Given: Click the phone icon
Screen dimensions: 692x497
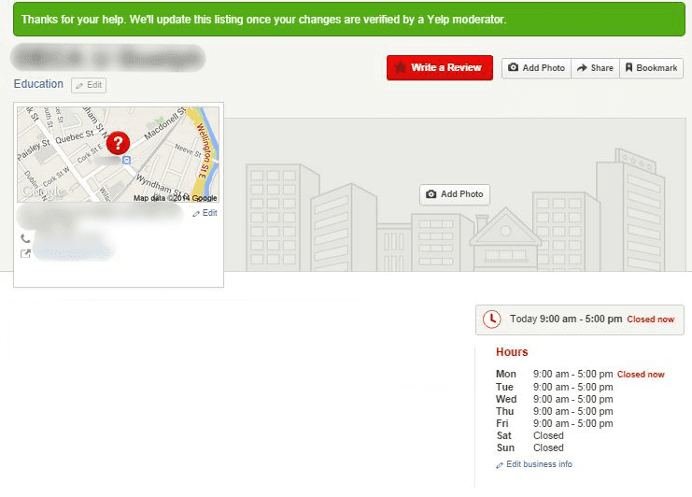Looking at the screenshot, I should [x=25, y=239].
